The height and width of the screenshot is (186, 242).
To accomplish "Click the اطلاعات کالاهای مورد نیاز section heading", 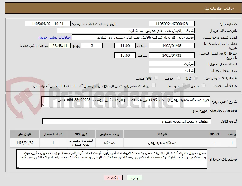I will coord(215,111).
